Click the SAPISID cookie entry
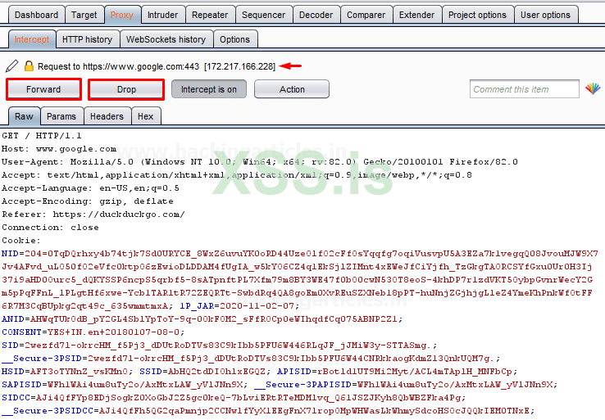 [125, 385]
